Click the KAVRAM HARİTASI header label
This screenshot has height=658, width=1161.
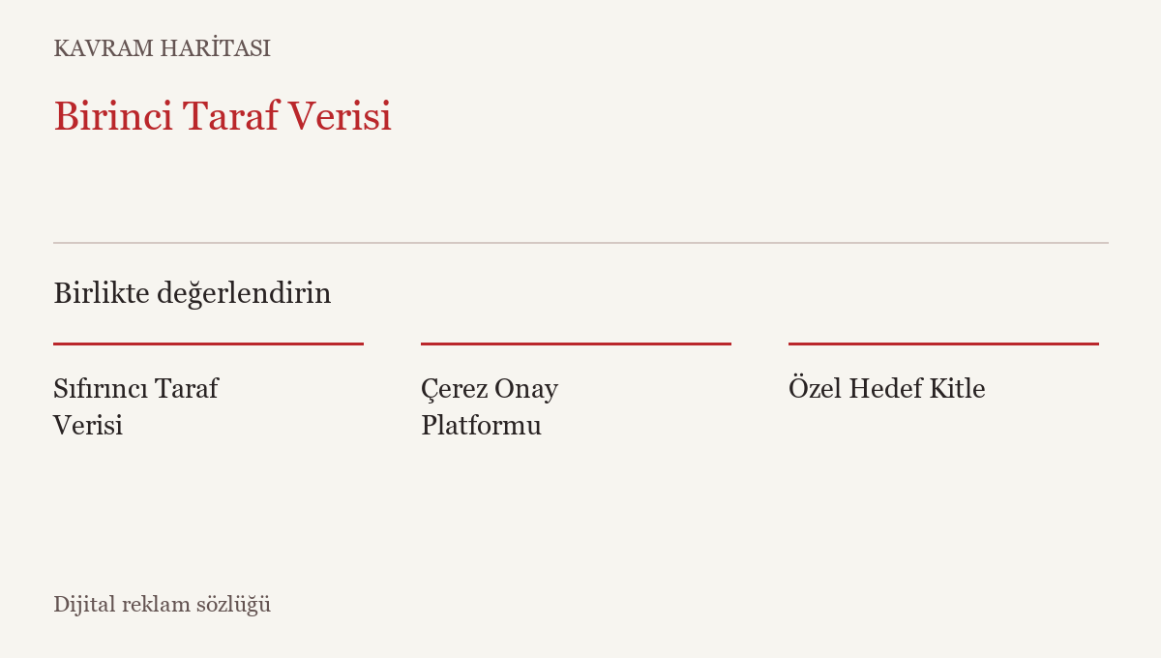pyautogui.click(x=163, y=48)
